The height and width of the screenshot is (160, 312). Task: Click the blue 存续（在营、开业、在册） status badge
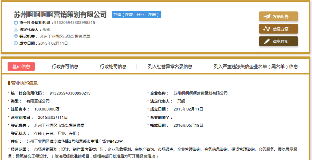pos(136,15)
